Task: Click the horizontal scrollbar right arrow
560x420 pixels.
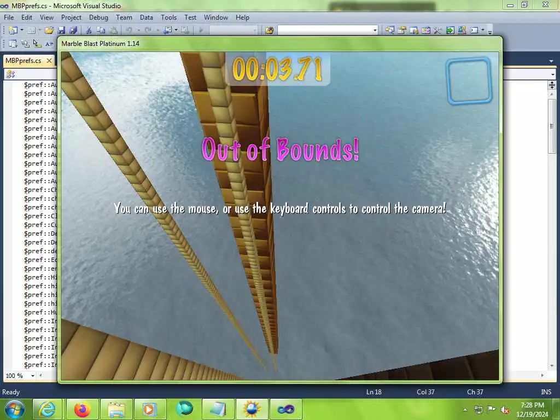Action: tap(542, 375)
